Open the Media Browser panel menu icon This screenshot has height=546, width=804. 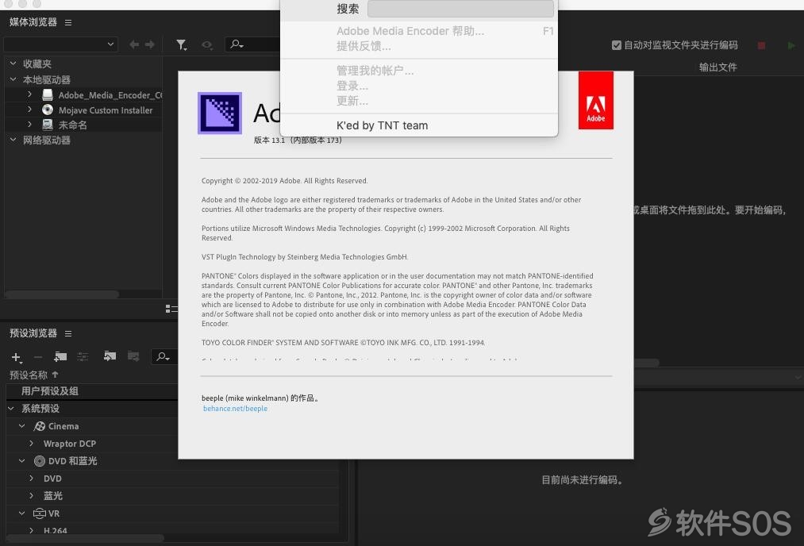[68, 22]
